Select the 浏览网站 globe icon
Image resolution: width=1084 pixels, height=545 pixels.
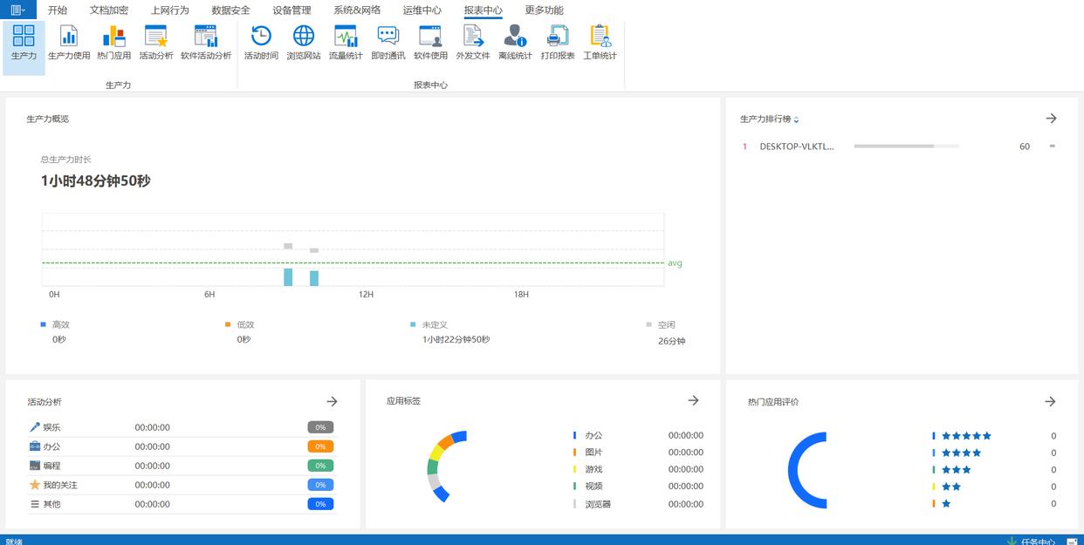click(x=303, y=42)
